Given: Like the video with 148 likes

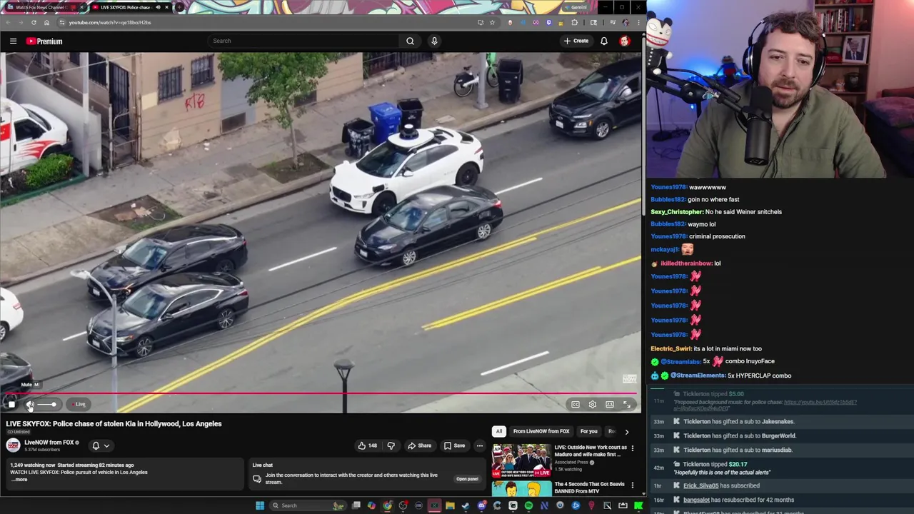Looking at the screenshot, I should [368, 445].
